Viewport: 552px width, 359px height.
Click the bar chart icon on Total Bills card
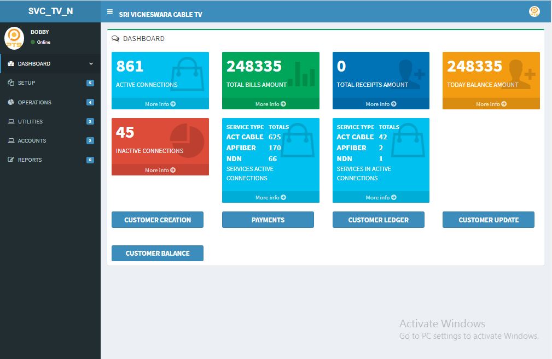point(301,74)
